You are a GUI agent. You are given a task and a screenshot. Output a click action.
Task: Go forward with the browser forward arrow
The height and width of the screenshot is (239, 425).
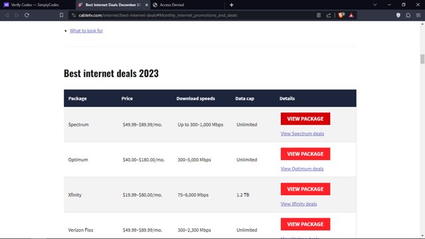(x=17, y=15)
